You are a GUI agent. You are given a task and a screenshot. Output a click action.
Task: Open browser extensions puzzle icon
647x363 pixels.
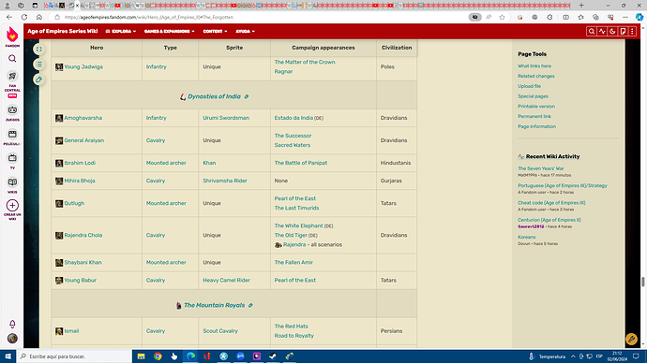coord(549,17)
